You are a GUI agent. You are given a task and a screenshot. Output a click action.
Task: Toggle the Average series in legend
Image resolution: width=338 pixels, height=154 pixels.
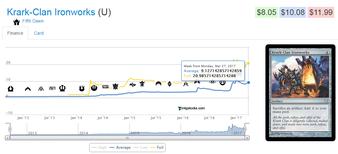coord(120,147)
